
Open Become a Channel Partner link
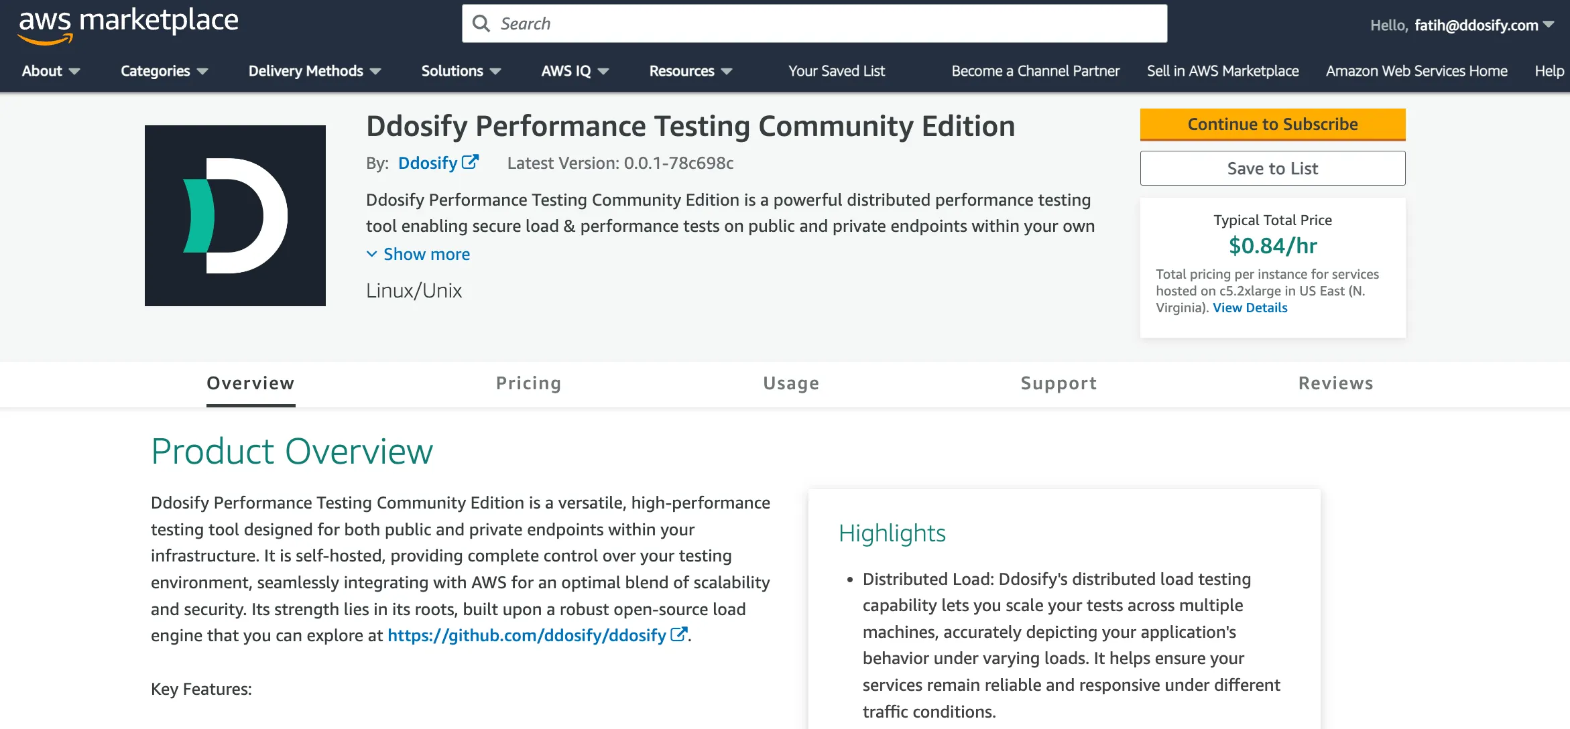click(1036, 71)
